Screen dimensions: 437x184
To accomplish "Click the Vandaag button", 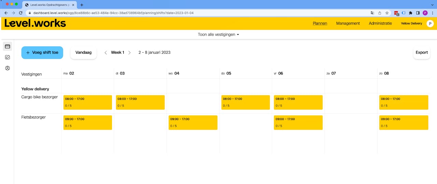I will point(83,53).
